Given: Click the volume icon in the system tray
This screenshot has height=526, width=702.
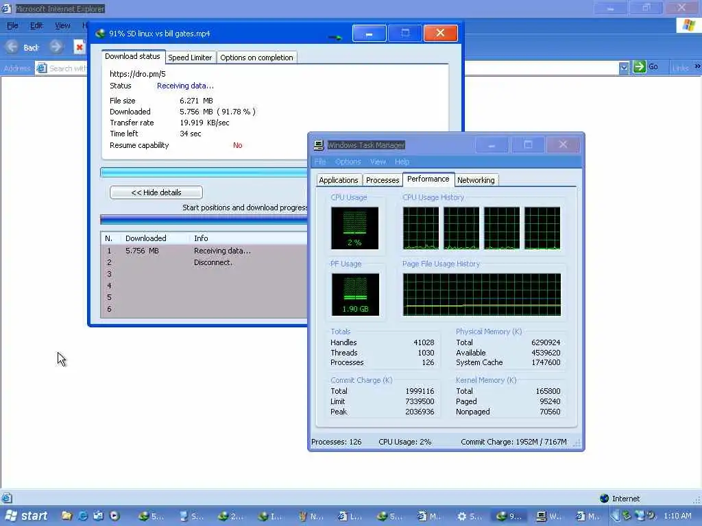Looking at the screenshot, I should [x=652, y=516].
